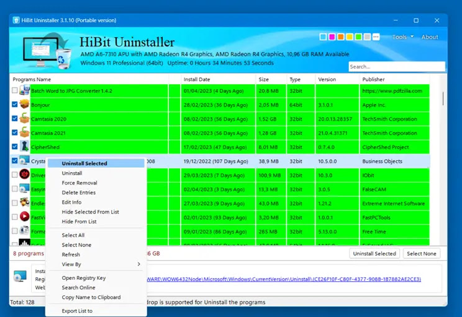
Task: Open the About page
Action: 429,37
